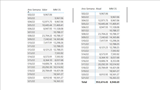Viewport: 160px width, 90px height.
Task: Click the Atual column header
Action: [98, 9]
